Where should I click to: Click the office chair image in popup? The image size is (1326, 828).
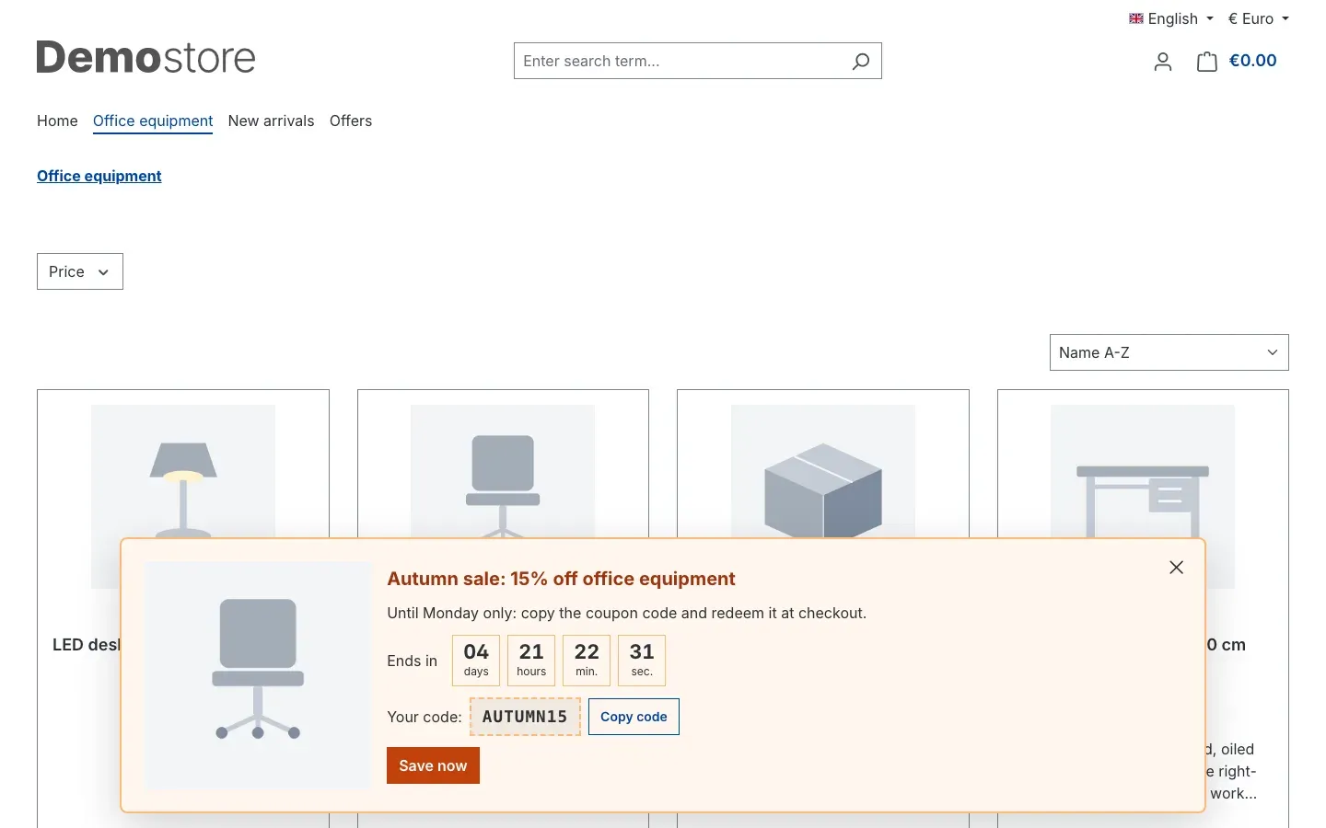(258, 675)
